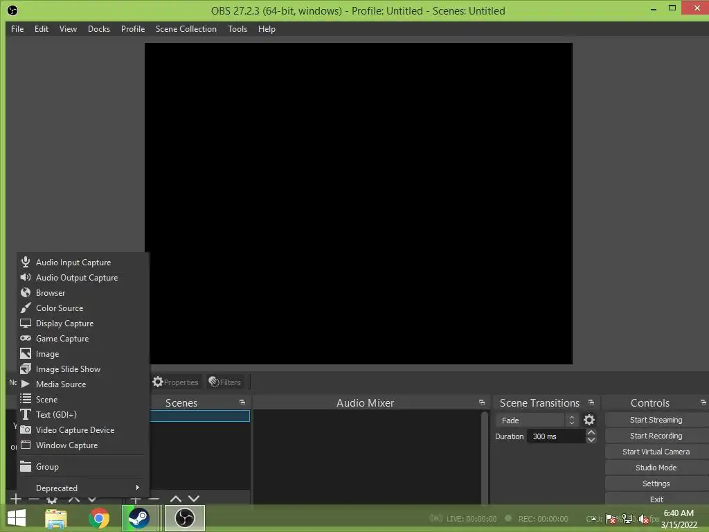The height and width of the screenshot is (532, 709).
Task: Open the Profile menu
Action: pyautogui.click(x=133, y=29)
